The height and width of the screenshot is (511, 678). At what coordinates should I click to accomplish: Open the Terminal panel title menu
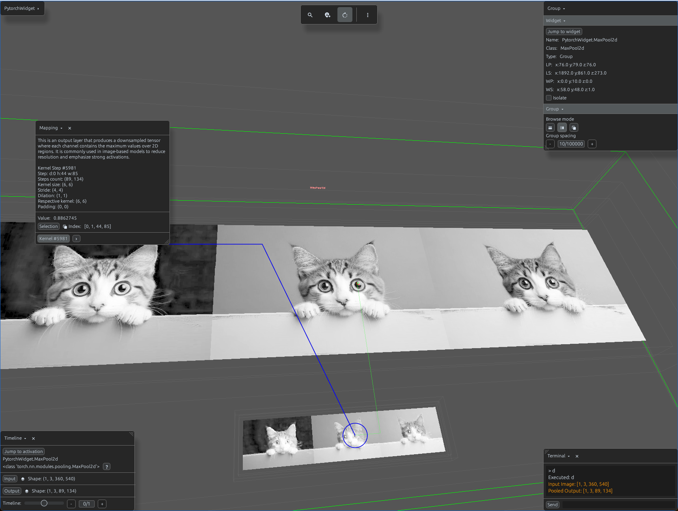click(x=559, y=456)
